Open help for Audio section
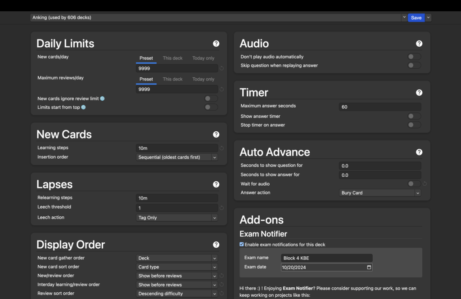Image resolution: width=461 pixels, height=299 pixels. tap(419, 44)
